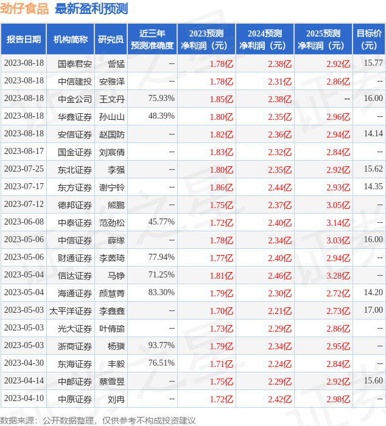386x426 pixels.
Task: Click the 数据来源 disclaimer footer text
Action: [98, 421]
